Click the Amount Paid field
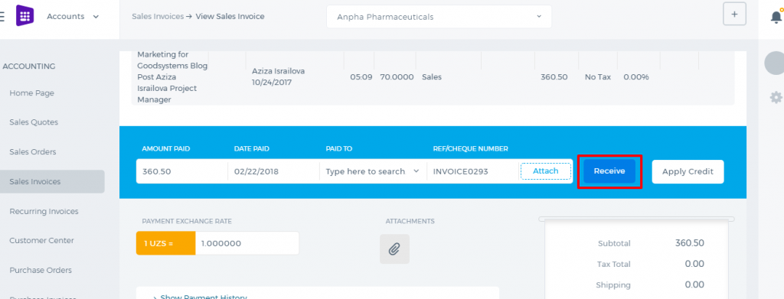This screenshot has height=299, width=784. (x=182, y=171)
